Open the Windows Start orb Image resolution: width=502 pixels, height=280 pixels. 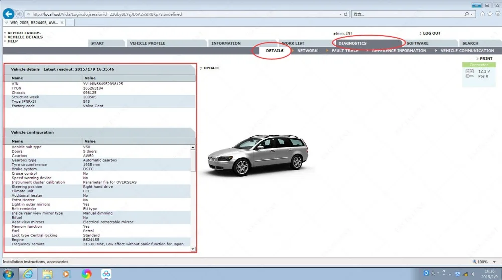[x=8, y=274]
